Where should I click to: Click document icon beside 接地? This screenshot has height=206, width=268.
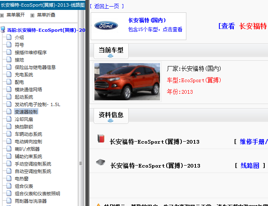pos(9,59)
